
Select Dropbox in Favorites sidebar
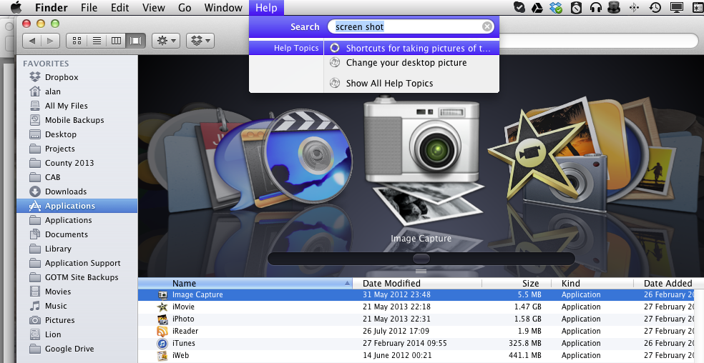(x=77, y=77)
